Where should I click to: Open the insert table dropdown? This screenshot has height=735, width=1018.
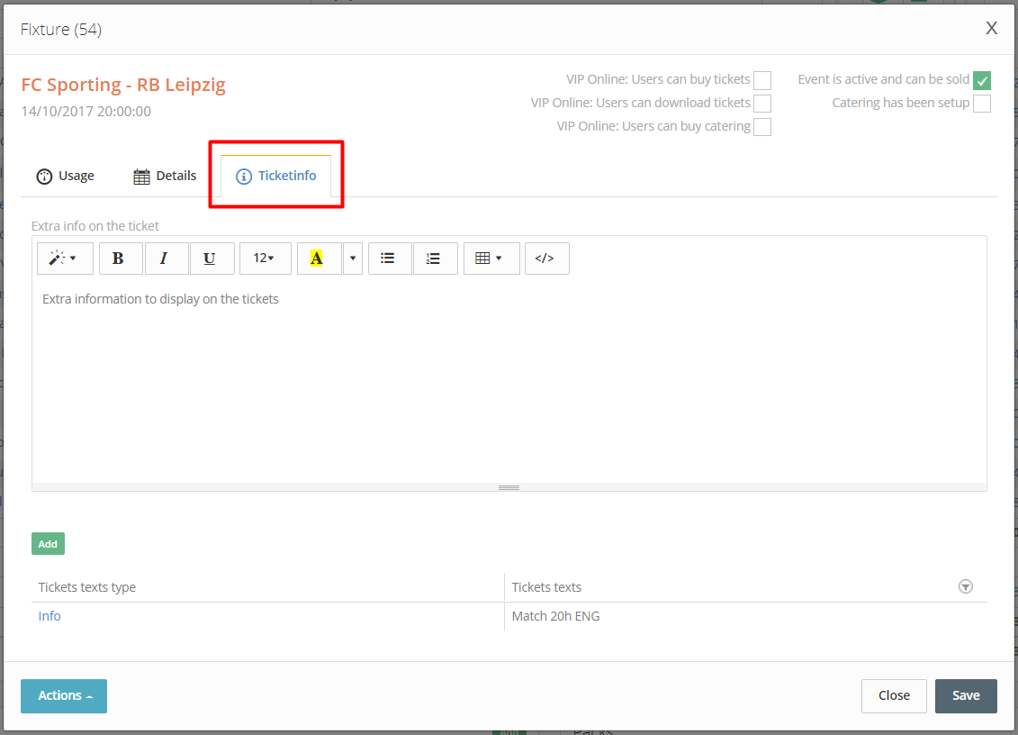click(x=491, y=259)
